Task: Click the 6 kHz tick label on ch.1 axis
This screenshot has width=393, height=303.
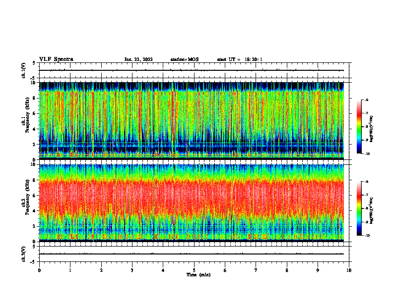Action: click(35, 113)
